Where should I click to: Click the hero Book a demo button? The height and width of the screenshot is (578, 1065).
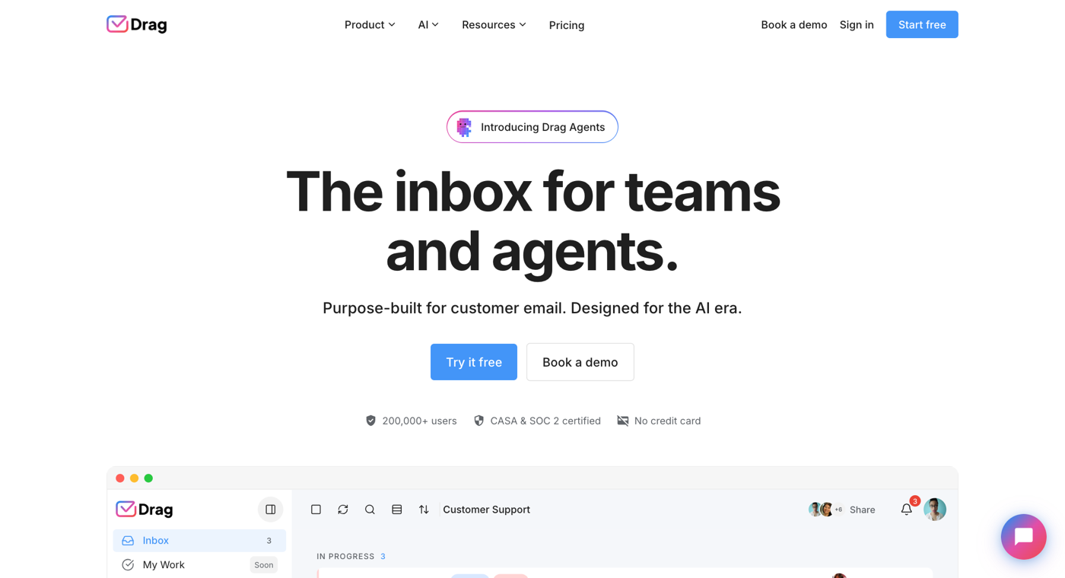[x=580, y=362]
